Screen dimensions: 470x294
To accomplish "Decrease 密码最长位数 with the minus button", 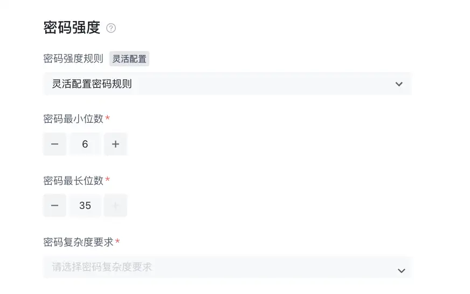I will click(54, 205).
